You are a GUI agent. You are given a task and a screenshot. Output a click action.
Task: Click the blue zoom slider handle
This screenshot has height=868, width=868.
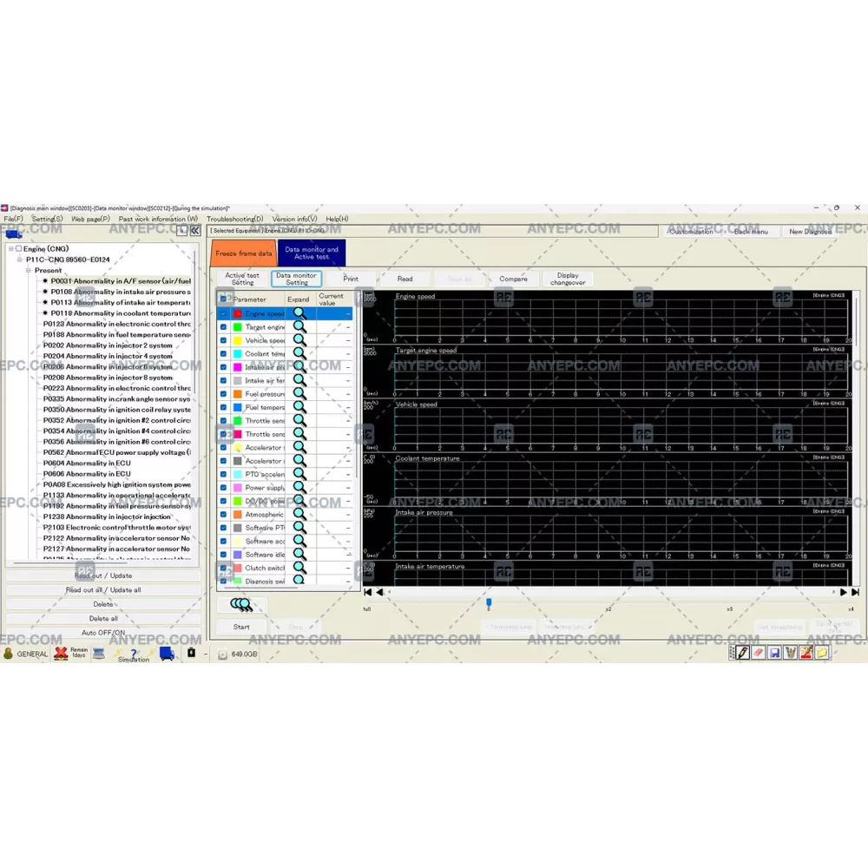click(489, 602)
